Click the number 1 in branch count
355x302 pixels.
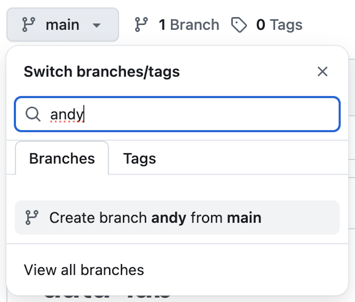[x=162, y=25]
